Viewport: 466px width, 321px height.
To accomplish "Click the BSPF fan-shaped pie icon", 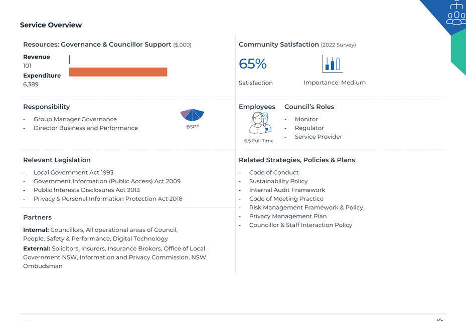I will pyautogui.click(x=192, y=115).
